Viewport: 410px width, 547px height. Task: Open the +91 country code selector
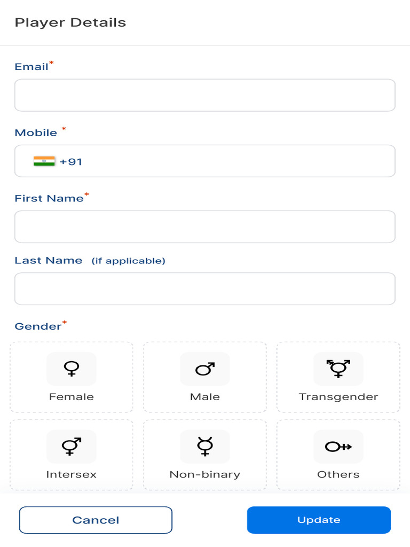coord(71,161)
